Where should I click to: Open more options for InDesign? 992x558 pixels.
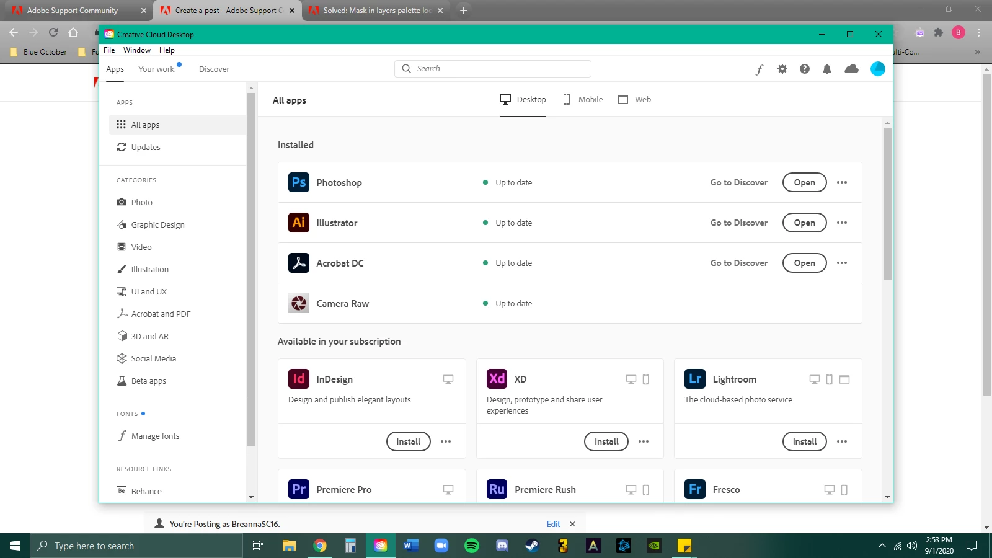(446, 441)
